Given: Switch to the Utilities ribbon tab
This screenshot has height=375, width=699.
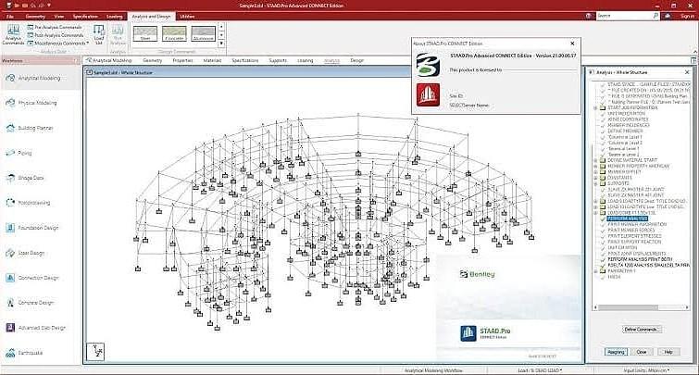Looking at the screenshot, I should [187, 17].
